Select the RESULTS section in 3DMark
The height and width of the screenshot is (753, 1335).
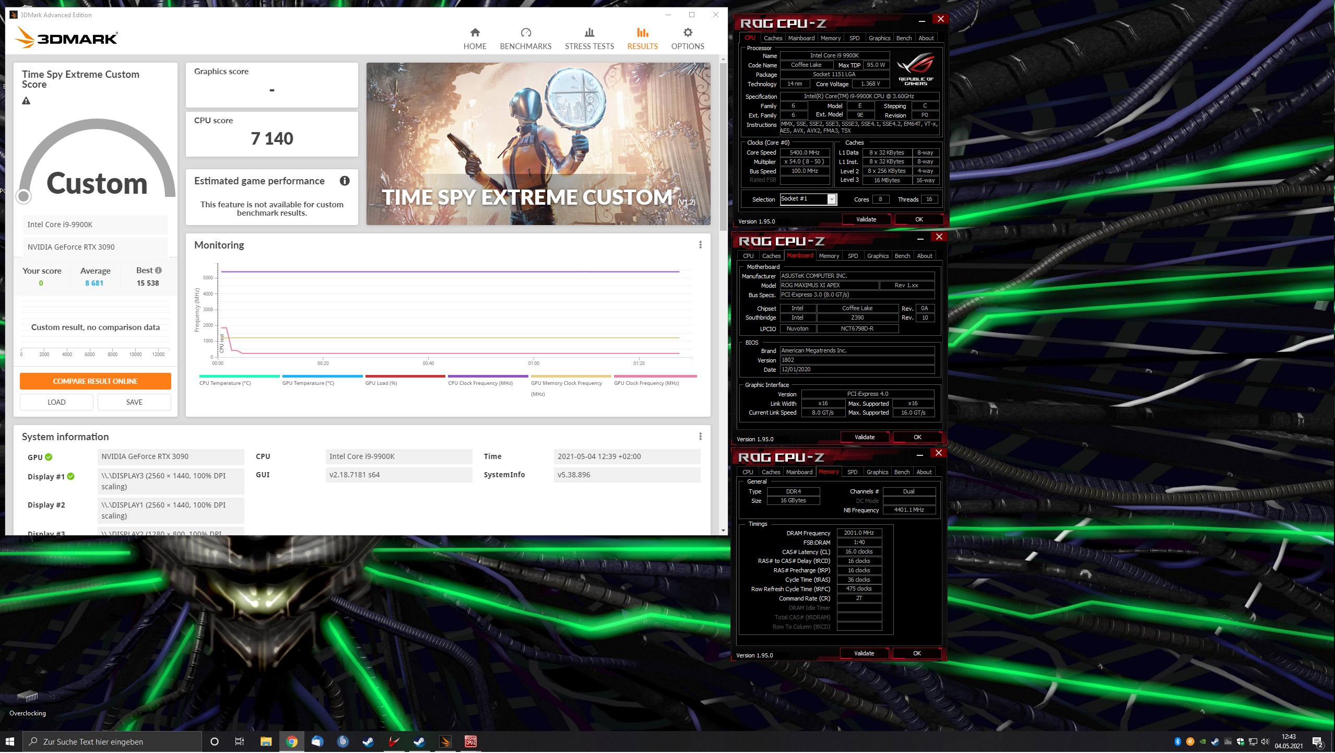coord(642,39)
